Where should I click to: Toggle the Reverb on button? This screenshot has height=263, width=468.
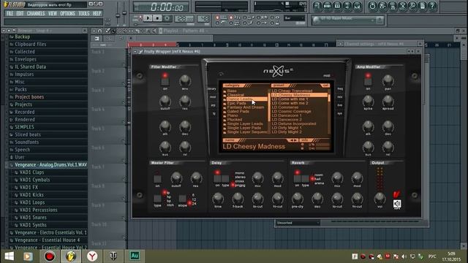(x=297, y=179)
